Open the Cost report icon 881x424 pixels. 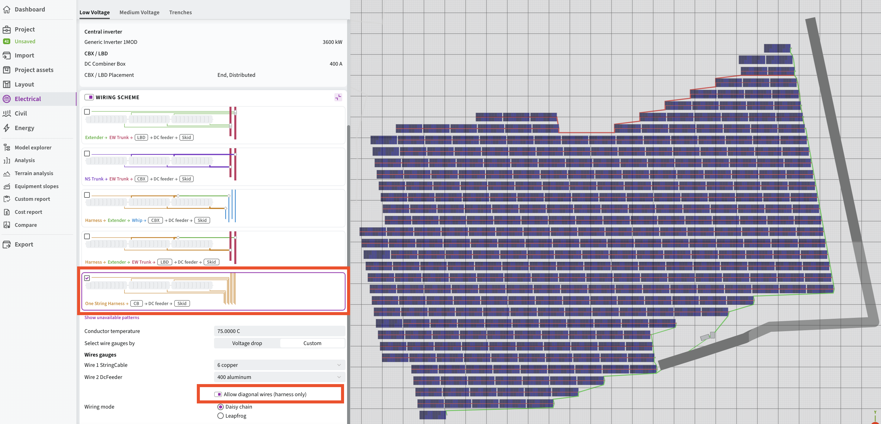[6, 212]
